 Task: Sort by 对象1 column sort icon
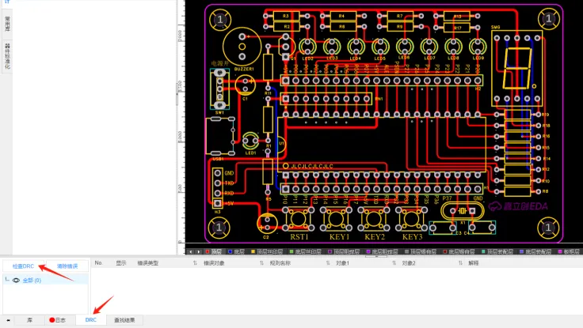coord(394,263)
